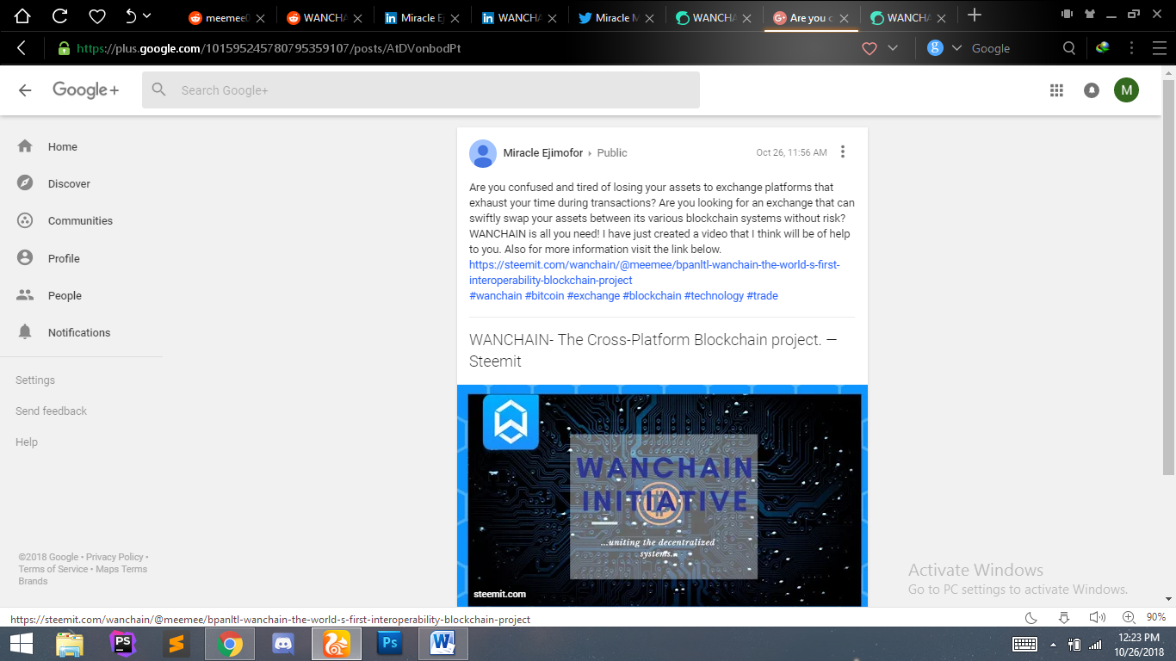Click the zoom-in magnifier icon at 90%
This screenshot has width=1176, height=661.
(1129, 617)
